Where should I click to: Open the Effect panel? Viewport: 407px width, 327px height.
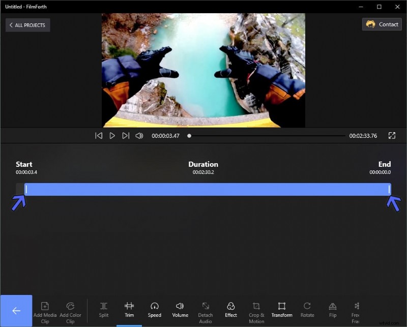(x=231, y=310)
